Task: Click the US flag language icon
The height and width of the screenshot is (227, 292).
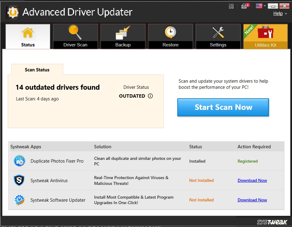Action: pyautogui.click(x=259, y=6)
